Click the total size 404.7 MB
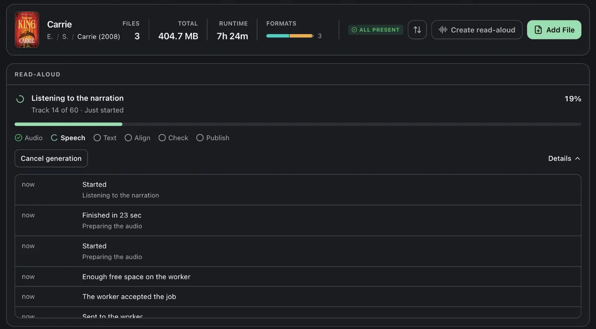Viewport: 596px width, 329px height. (178, 36)
